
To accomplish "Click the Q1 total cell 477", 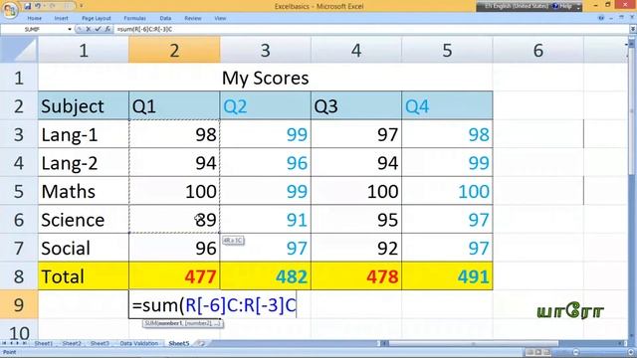I will click(x=174, y=276).
